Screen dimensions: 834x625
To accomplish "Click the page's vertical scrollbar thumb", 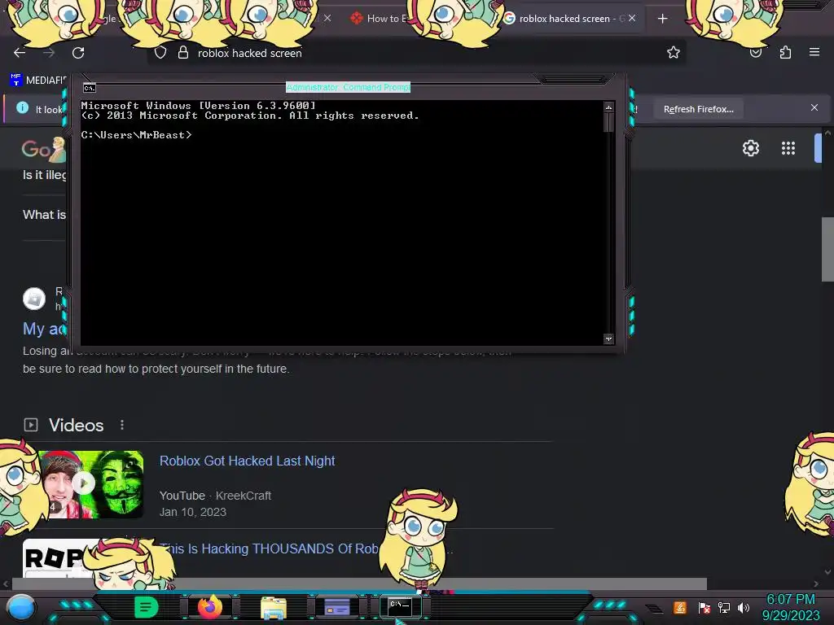I will pos(827,249).
